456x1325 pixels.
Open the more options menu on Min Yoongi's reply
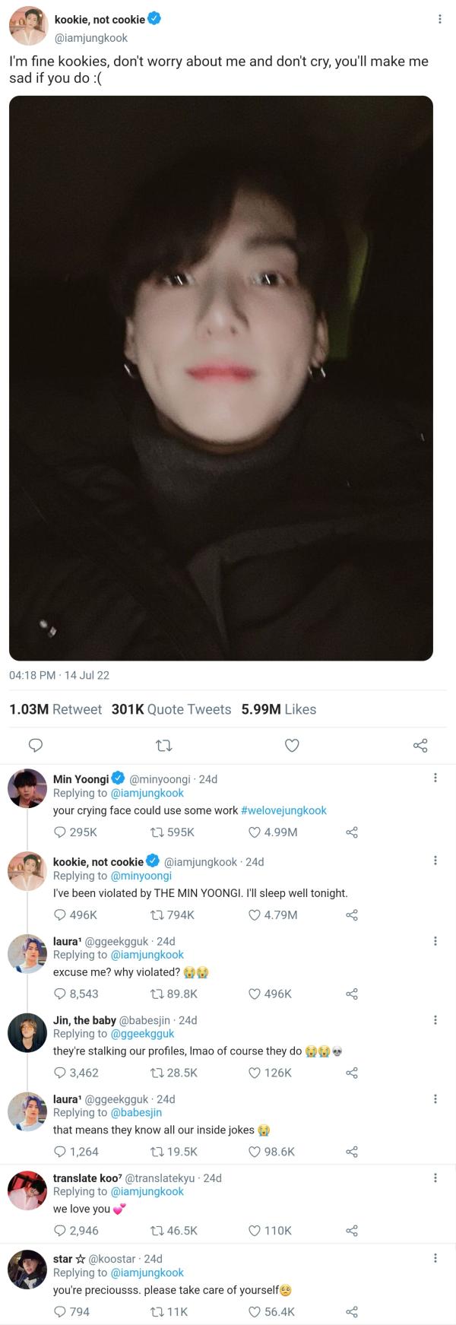pos(435,778)
